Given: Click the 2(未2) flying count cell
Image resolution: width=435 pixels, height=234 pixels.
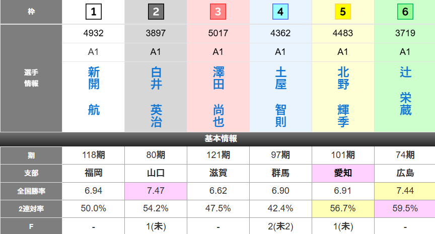Looking at the screenshot, I should point(280,226).
